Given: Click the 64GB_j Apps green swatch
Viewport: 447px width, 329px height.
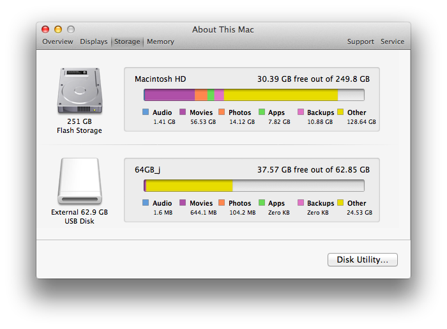Looking at the screenshot, I should click(x=262, y=203).
